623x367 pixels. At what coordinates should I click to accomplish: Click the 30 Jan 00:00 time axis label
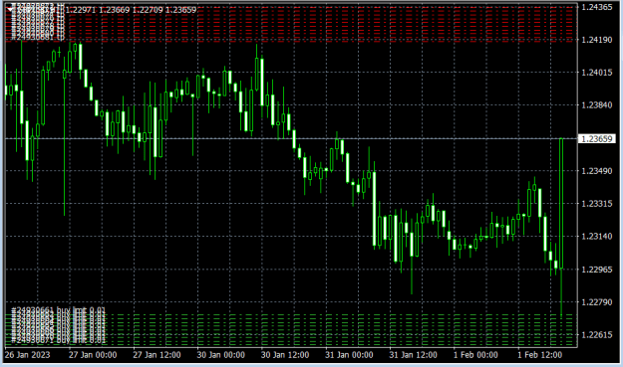221,355
